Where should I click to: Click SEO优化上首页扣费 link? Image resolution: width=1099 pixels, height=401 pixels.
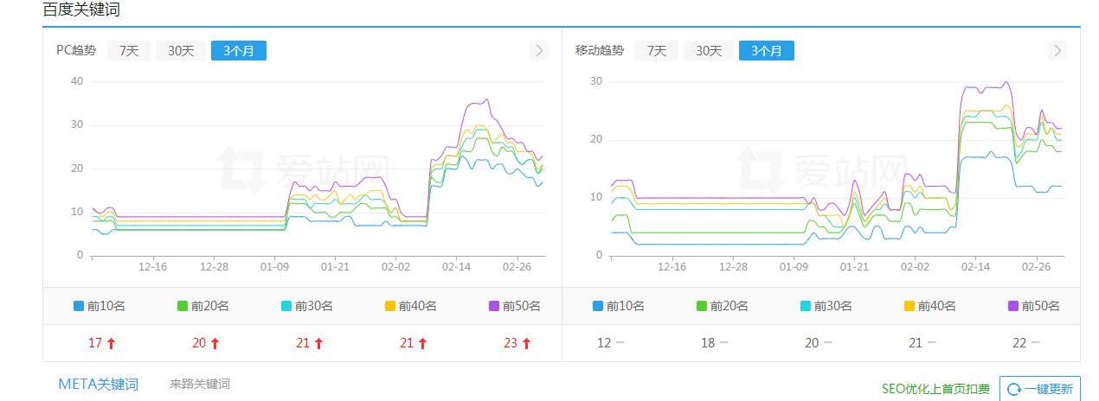[935, 390]
